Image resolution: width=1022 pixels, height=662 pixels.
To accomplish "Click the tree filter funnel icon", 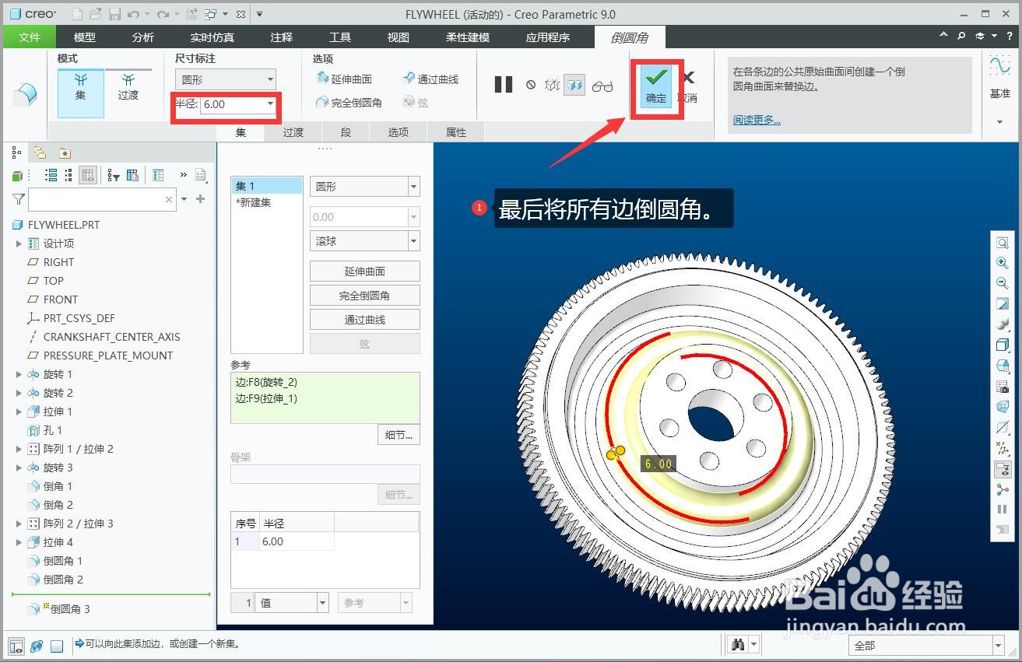I will (19, 199).
